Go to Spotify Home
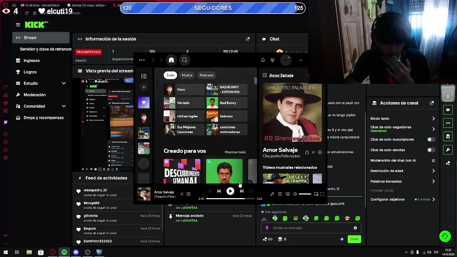The height and width of the screenshot is (257, 457). (171, 60)
